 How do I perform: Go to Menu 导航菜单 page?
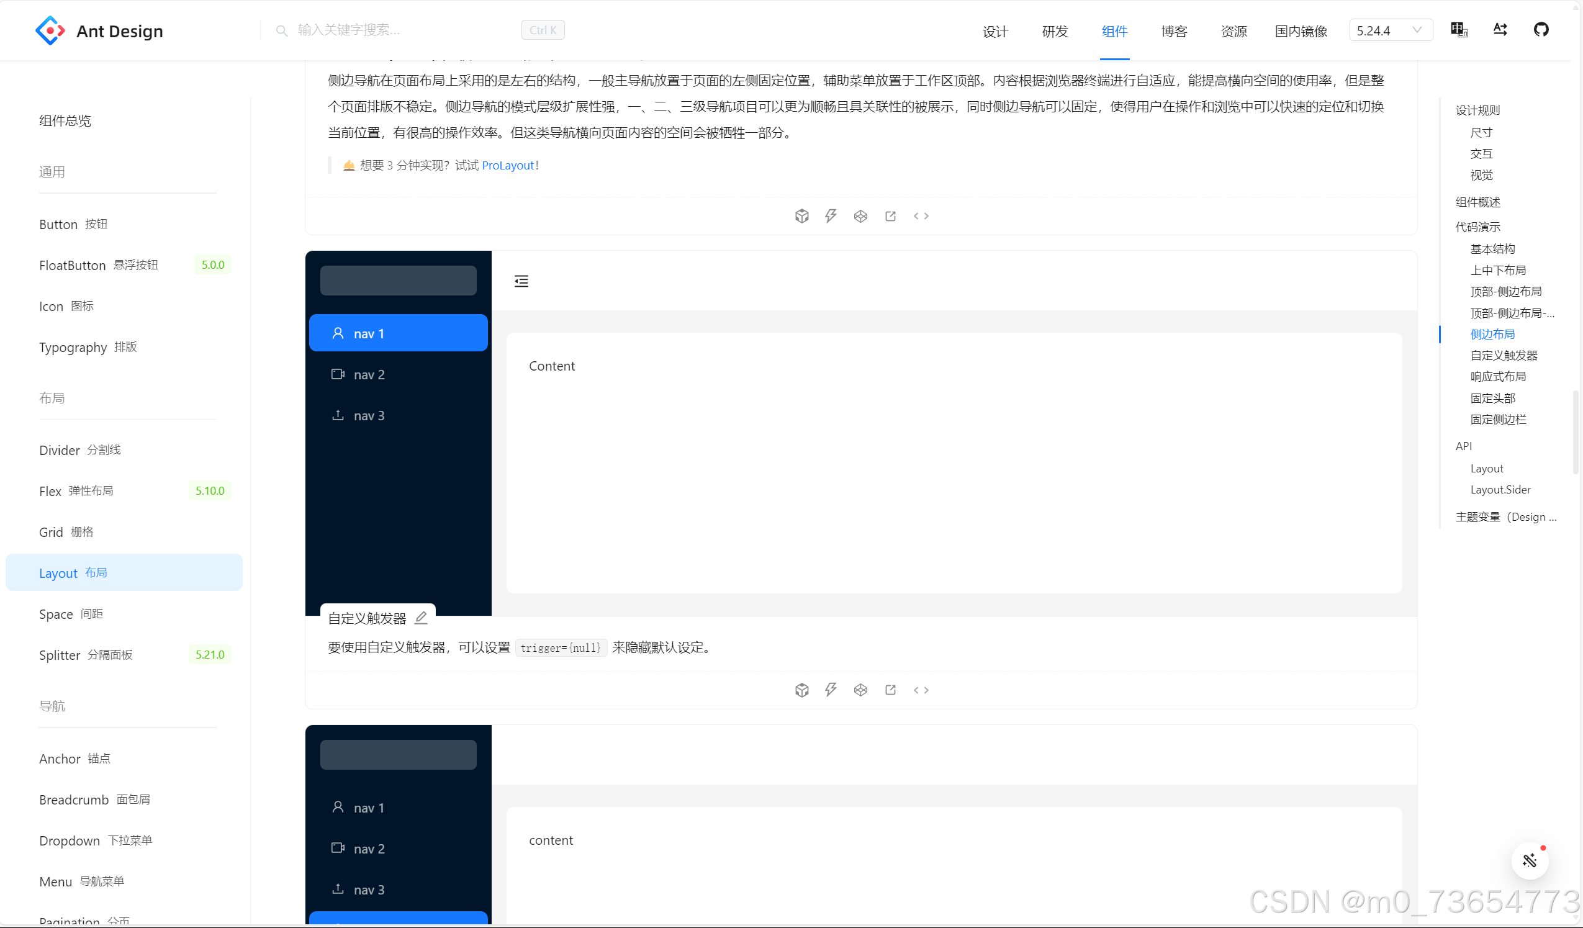(x=124, y=881)
